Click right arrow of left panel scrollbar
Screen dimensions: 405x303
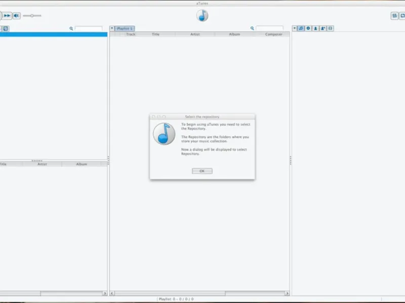click(x=105, y=293)
